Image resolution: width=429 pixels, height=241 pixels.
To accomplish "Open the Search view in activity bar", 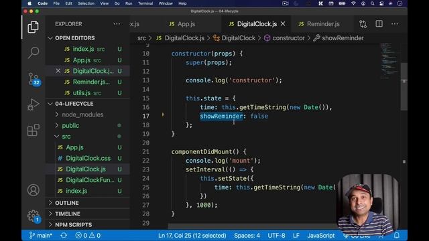I will [x=33, y=52].
